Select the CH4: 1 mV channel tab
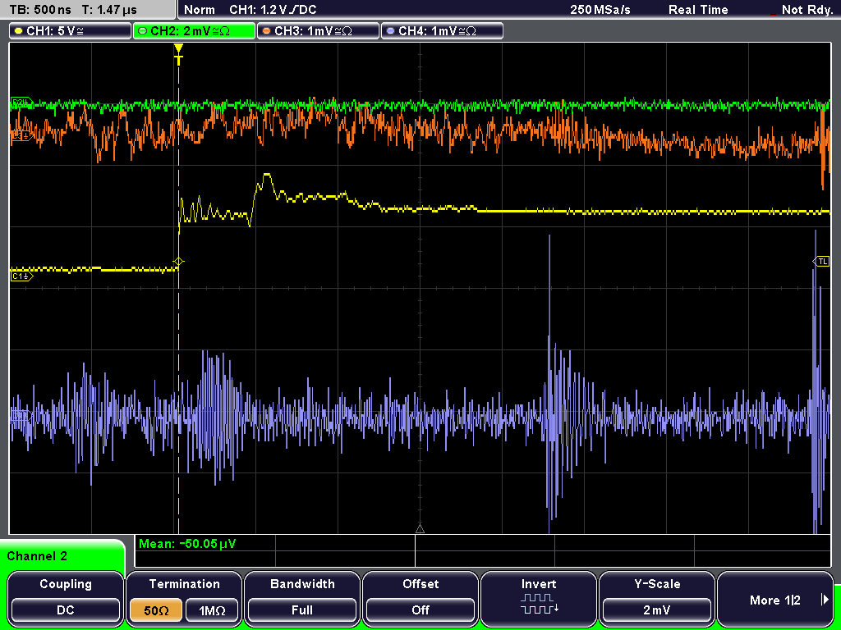 pyautogui.click(x=442, y=31)
